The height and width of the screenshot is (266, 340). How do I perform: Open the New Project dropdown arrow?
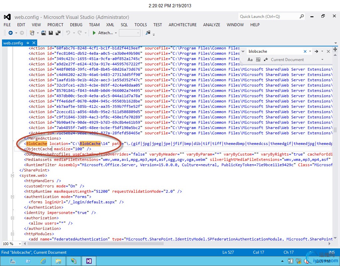tap(38, 33)
